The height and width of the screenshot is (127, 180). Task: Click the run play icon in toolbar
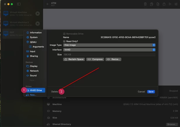pyautogui.click(x=170, y=4)
